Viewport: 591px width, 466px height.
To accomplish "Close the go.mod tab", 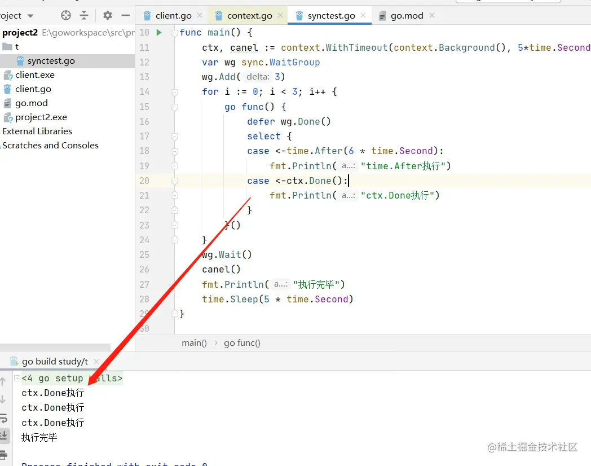I will coord(432,15).
